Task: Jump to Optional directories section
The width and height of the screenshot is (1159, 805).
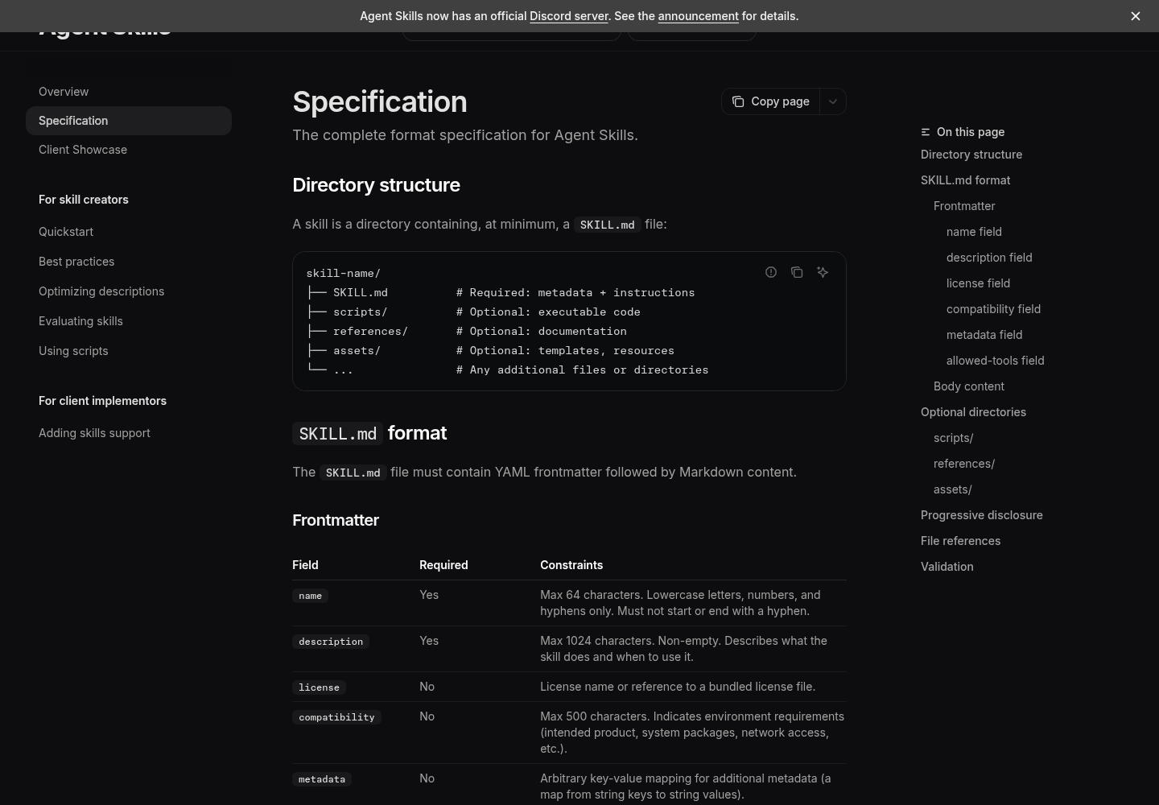Action: [x=973, y=412]
